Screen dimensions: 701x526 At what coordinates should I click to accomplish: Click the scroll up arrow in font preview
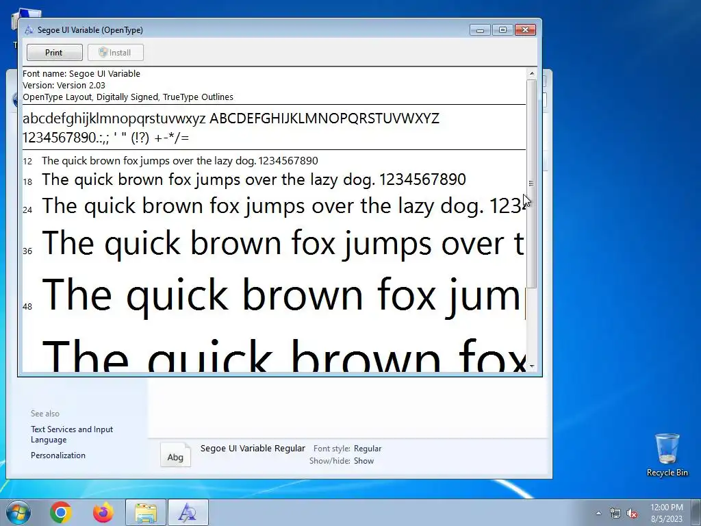click(531, 73)
